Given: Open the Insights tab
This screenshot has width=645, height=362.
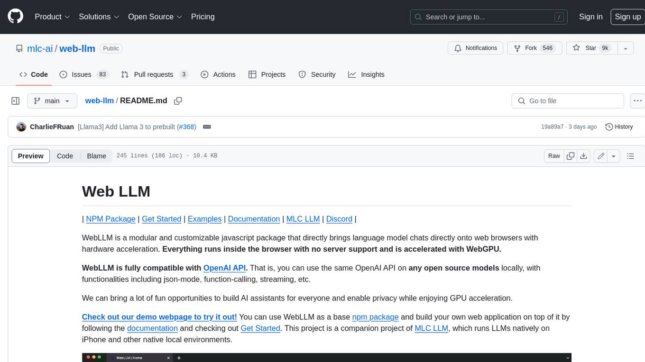Looking at the screenshot, I should 366,74.
